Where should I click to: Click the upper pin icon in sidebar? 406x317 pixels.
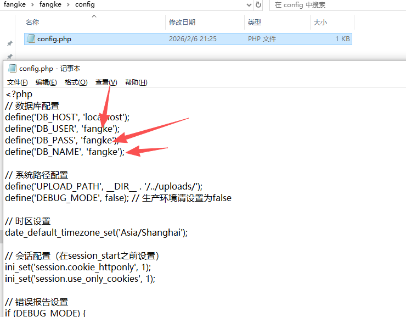click(9, 43)
